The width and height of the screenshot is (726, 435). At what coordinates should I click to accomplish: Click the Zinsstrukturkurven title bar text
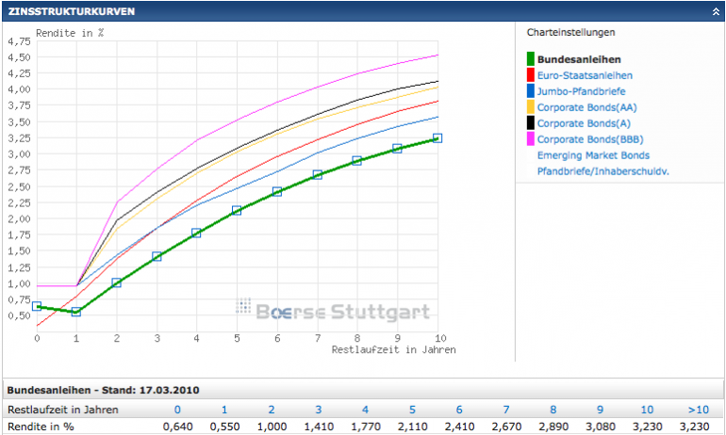[72, 11]
